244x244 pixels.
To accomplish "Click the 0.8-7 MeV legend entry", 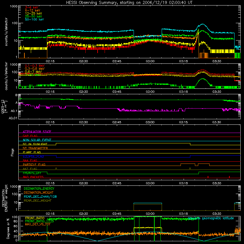I will coord(33,72).
